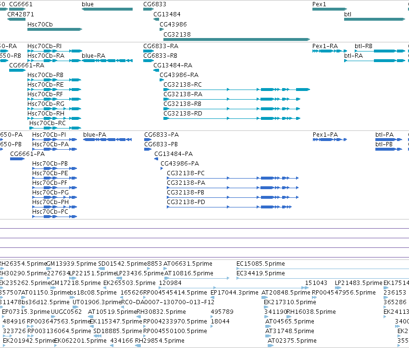This screenshot has height=348, width=409.
Task: Click EST EC15085.5prime
Action: pyautogui.click(x=322, y=269)
